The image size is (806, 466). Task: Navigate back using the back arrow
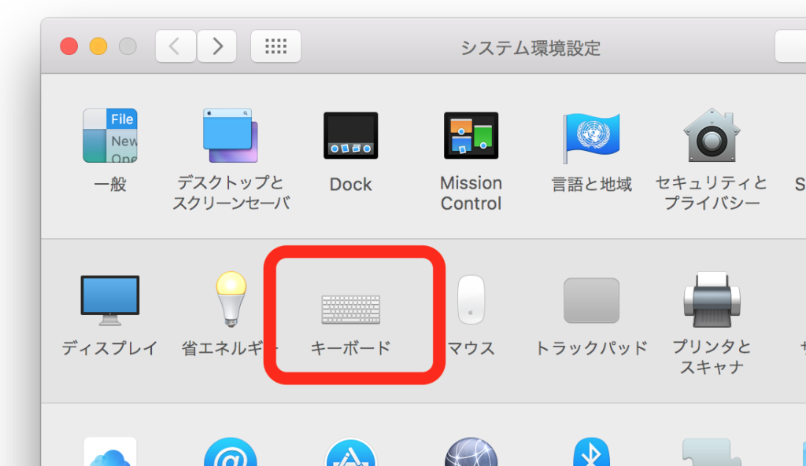(x=175, y=46)
